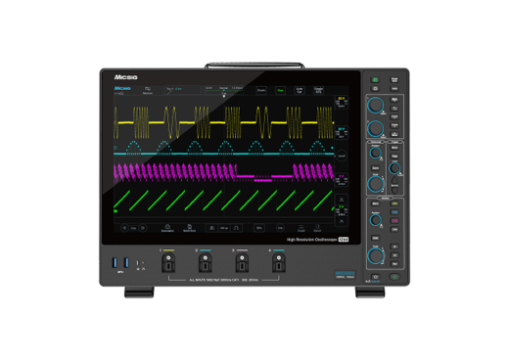
Task: Click the green power button
Action: click(x=394, y=277)
